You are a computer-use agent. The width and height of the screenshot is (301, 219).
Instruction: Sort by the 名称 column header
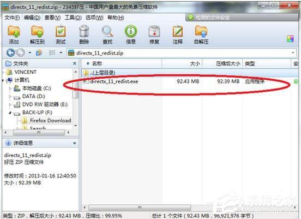click(121, 63)
